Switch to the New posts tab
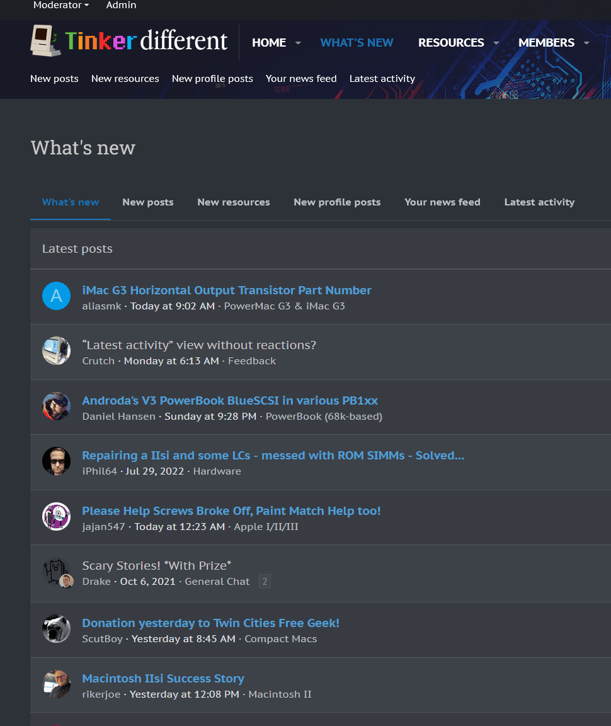Viewport: 611px width, 726px height. click(x=148, y=202)
